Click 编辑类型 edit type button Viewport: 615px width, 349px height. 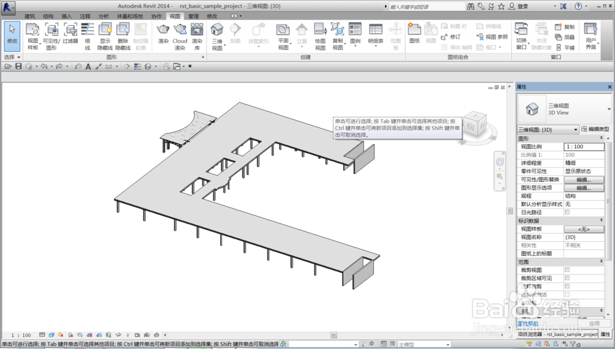595,129
